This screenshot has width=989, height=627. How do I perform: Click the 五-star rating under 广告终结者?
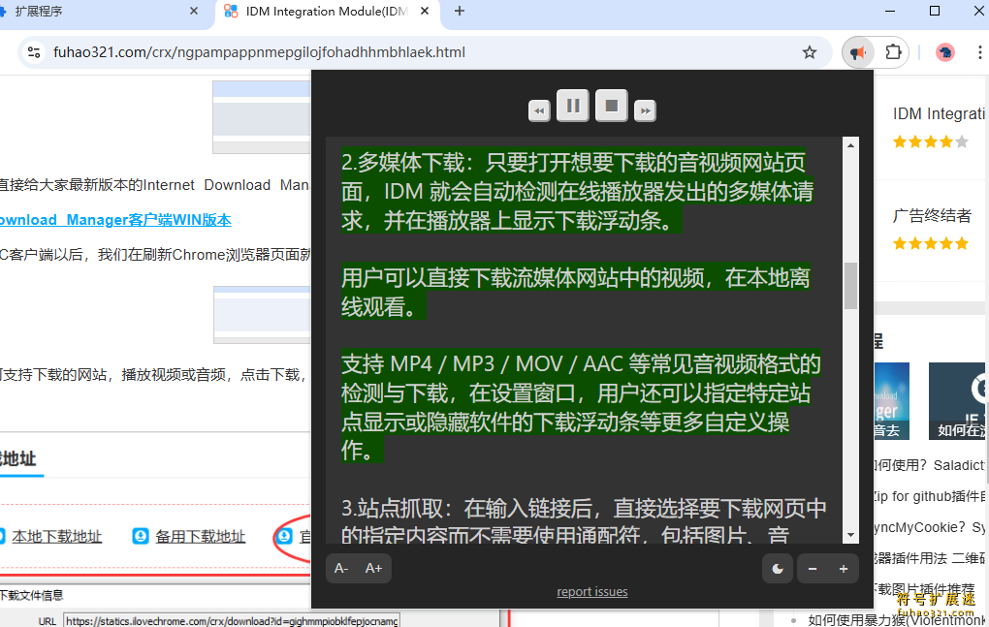[x=931, y=244]
